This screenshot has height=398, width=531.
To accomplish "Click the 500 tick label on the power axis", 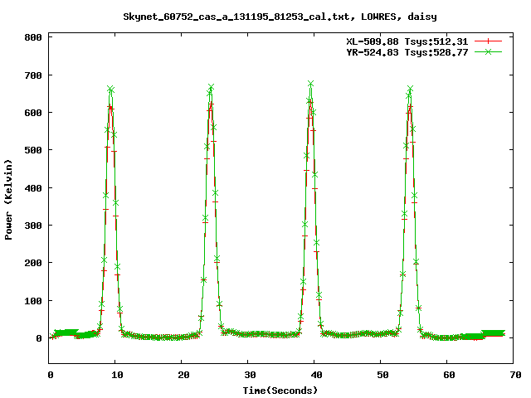I will click(x=33, y=150).
